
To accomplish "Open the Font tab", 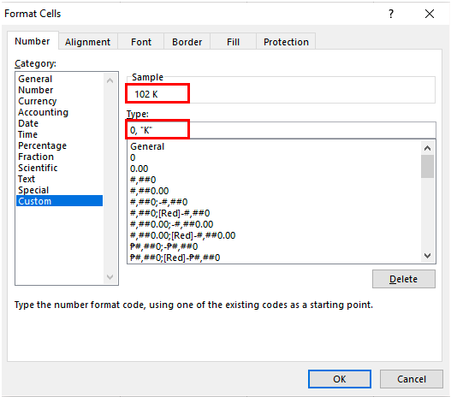I will 141,42.
